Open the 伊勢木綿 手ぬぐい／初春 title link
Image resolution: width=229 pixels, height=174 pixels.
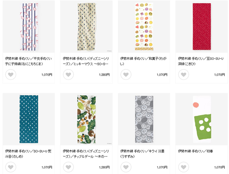[195, 151]
